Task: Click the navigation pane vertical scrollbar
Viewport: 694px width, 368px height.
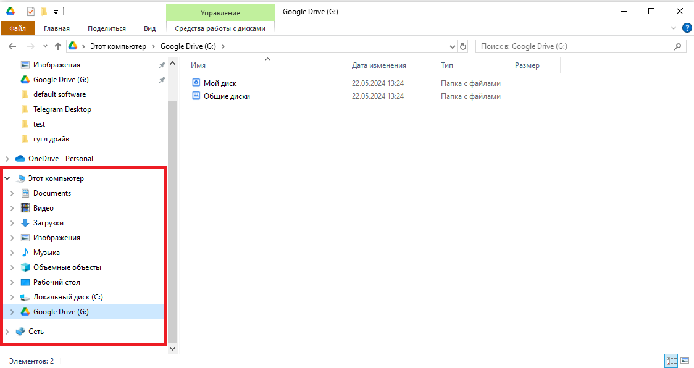Action: tap(172, 216)
